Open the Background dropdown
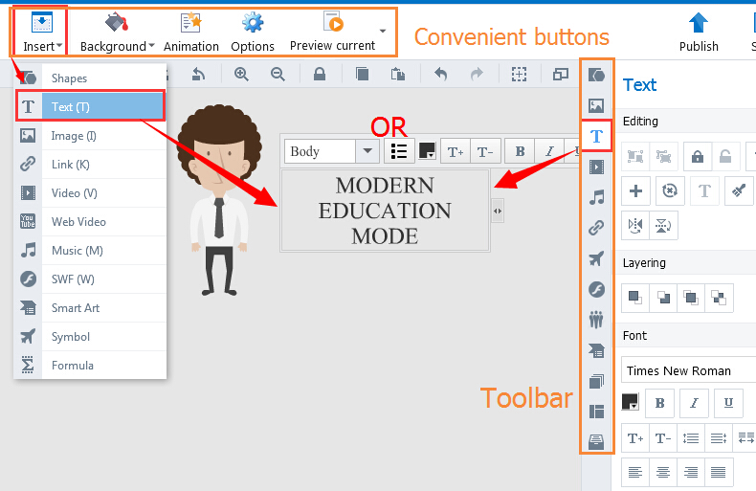This screenshot has height=491, width=756. click(117, 32)
